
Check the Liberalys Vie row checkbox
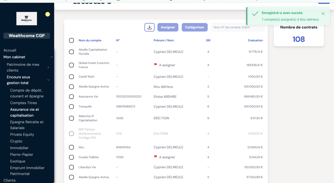pos(71,168)
